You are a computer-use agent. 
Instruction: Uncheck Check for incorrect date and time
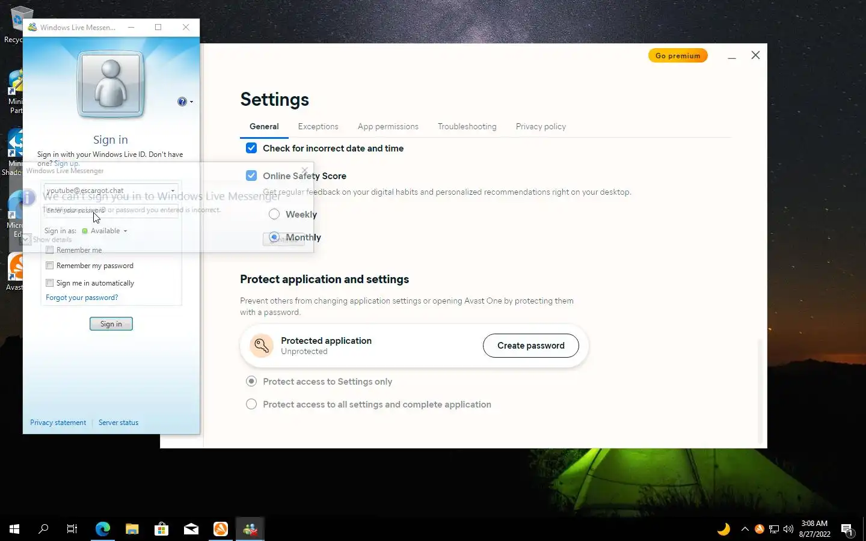[x=251, y=148]
